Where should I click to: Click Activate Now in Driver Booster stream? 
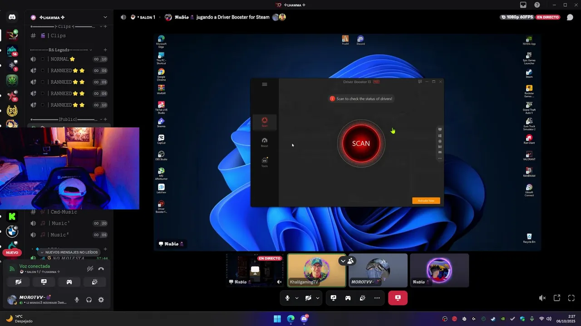pyautogui.click(x=426, y=201)
